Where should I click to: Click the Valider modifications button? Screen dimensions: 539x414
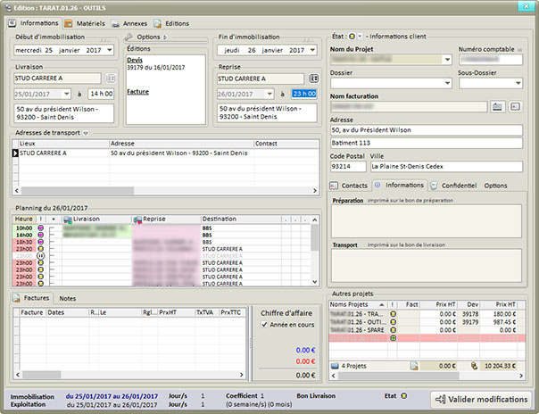(x=480, y=399)
